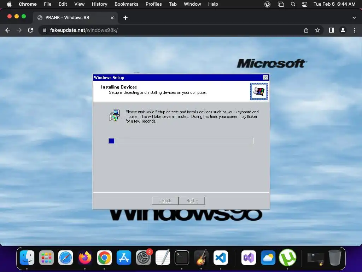362x272 pixels.
Task: Click the computer and CD setup icon
Action: (114, 115)
